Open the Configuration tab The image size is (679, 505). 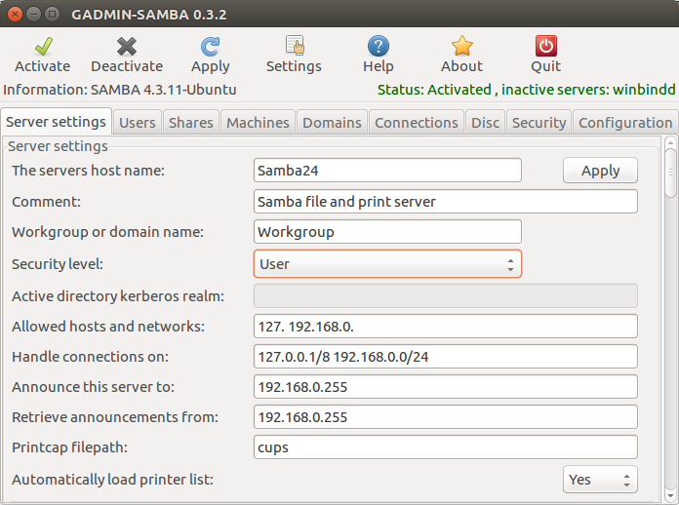625,123
